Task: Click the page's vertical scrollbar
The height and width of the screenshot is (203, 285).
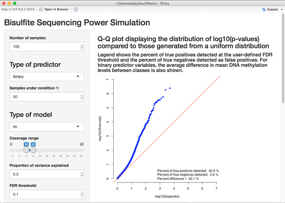Action: click(283, 59)
